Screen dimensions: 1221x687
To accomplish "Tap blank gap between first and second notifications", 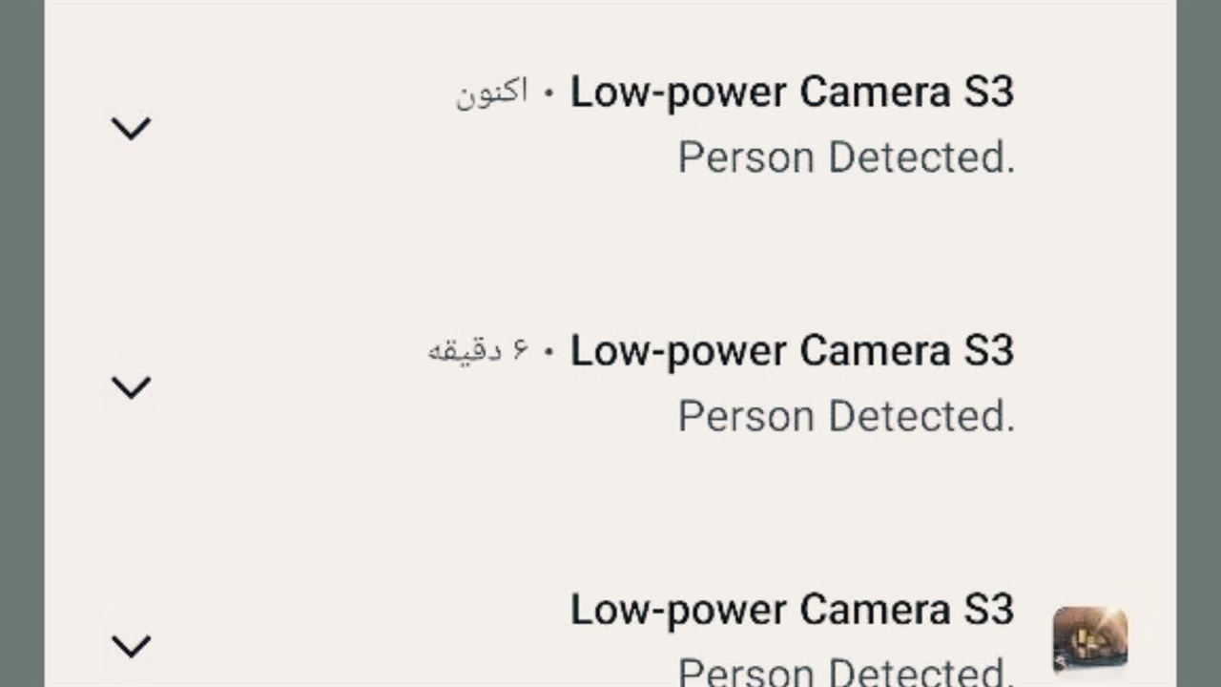I will point(610,253).
